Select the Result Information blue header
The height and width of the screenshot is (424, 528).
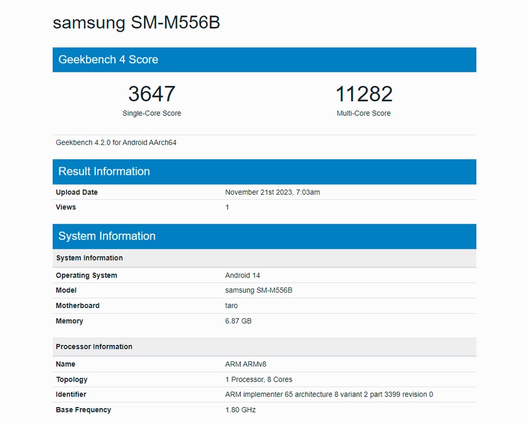(264, 171)
